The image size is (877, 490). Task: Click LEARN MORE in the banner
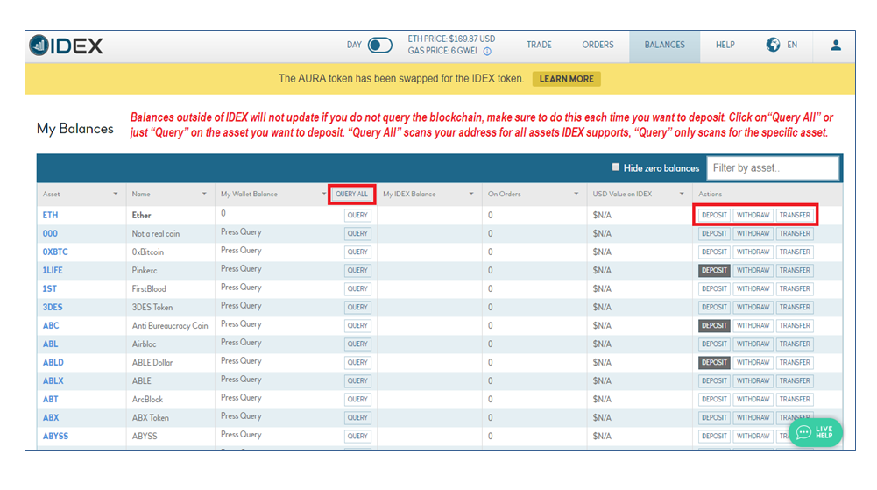pos(567,79)
